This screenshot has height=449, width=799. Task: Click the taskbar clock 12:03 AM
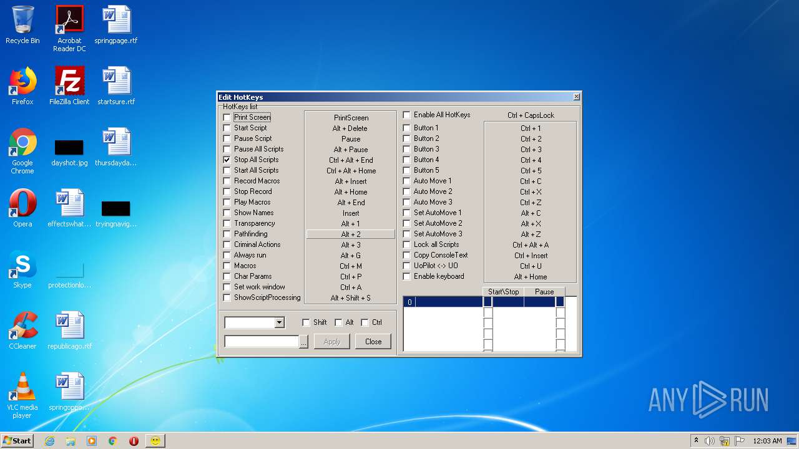[767, 441]
